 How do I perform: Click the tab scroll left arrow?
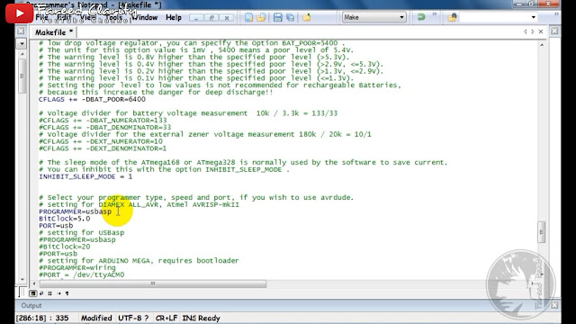525,32
